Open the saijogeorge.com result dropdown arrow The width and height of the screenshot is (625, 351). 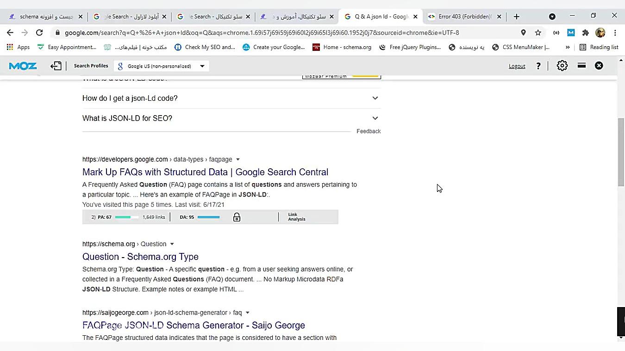click(x=247, y=313)
